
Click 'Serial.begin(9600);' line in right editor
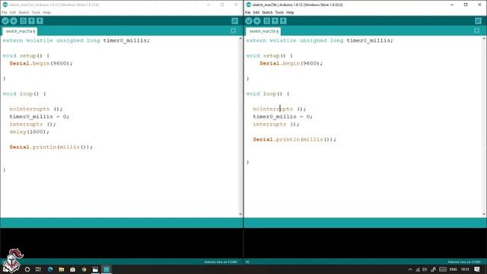point(291,63)
